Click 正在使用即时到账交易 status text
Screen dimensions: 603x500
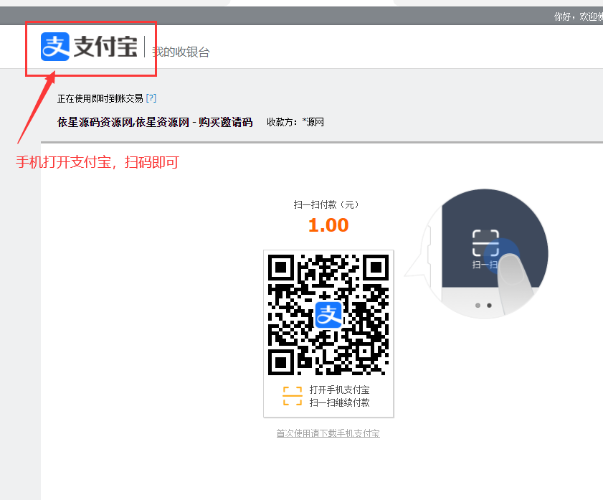point(100,98)
